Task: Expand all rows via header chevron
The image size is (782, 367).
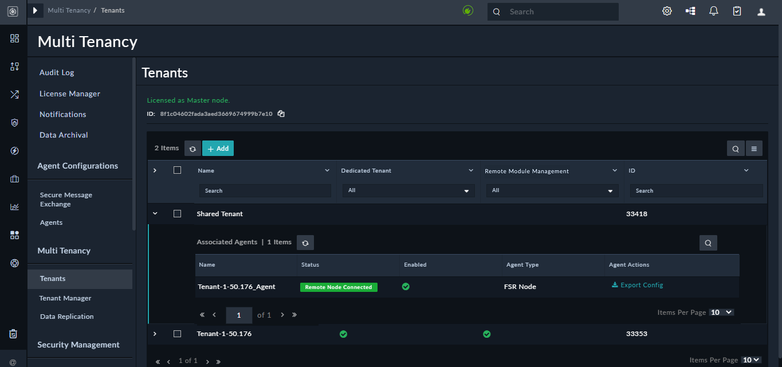Action: point(155,170)
